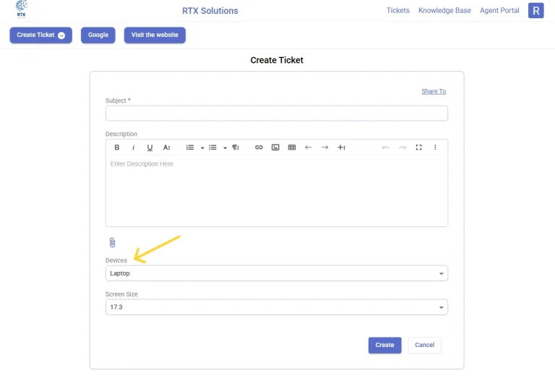Click the RTX logo in header
This screenshot has width=555, height=376.
tap(21, 9)
